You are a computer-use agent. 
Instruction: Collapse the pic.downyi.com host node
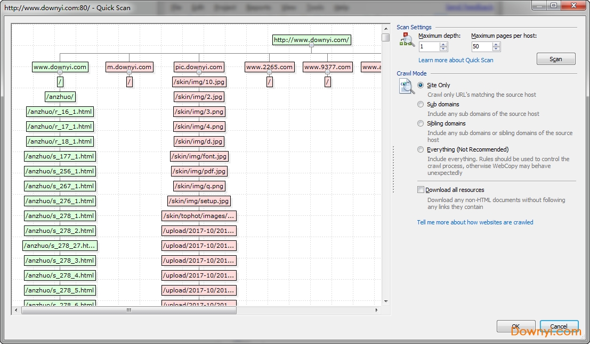tap(199, 72)
